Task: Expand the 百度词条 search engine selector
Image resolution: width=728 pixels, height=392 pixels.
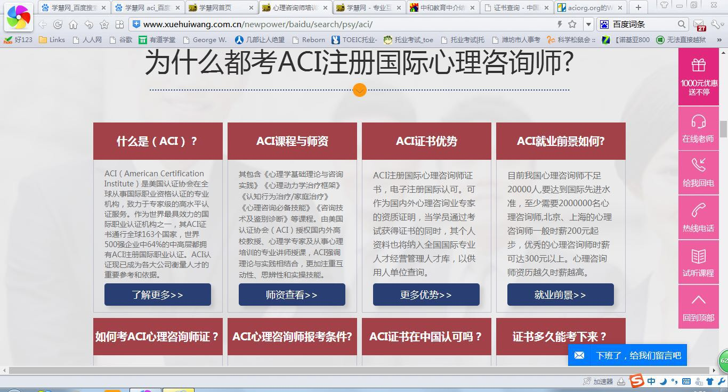Action: 605,24
